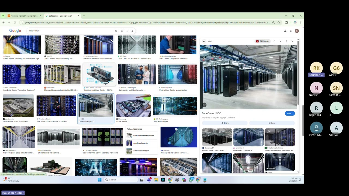Open the High Point Networks image result
Image resolution: width=349 pixels, height=196 pixels.
click(x=178, y=45)
